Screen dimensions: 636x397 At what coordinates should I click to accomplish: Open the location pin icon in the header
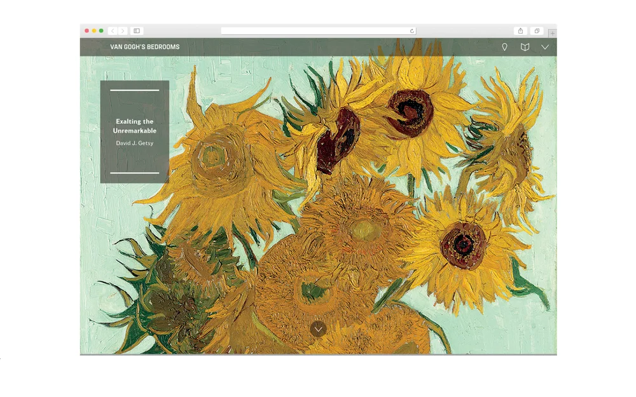pos(504,47)
